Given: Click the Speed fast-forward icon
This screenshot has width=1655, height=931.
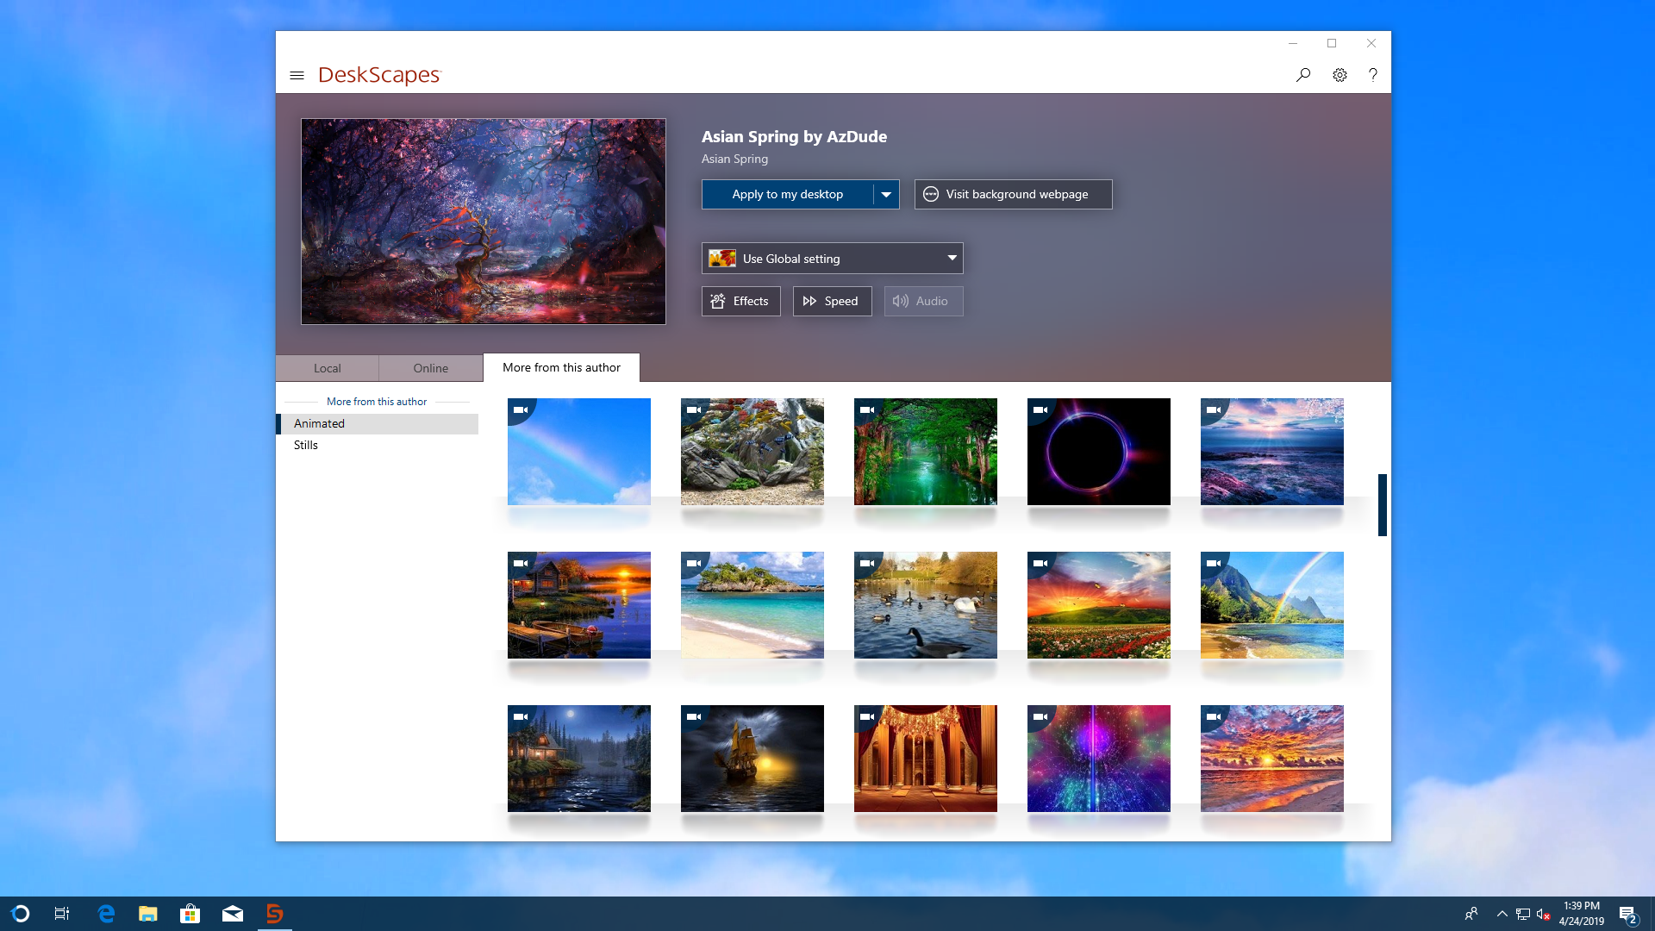Looking at the screenshot, I should click(x=809, y=301).
